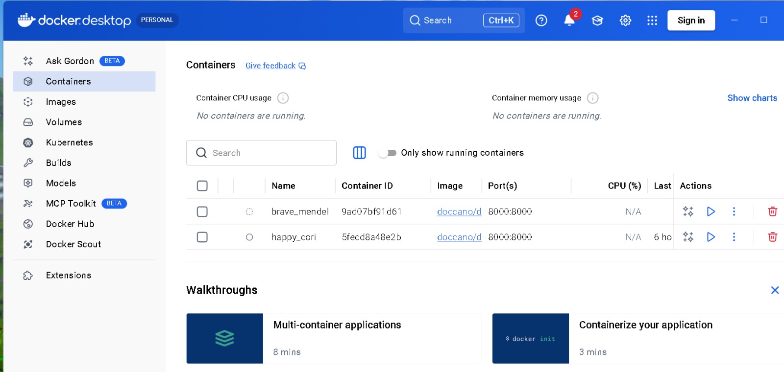
Task: Click the Ctrl+K shortcut badge
Action: [501, 21]
